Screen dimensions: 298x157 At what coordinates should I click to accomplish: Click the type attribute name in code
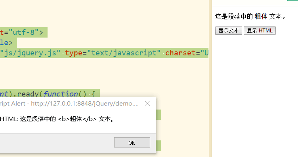pyautogui.click(x=74, y=53)
